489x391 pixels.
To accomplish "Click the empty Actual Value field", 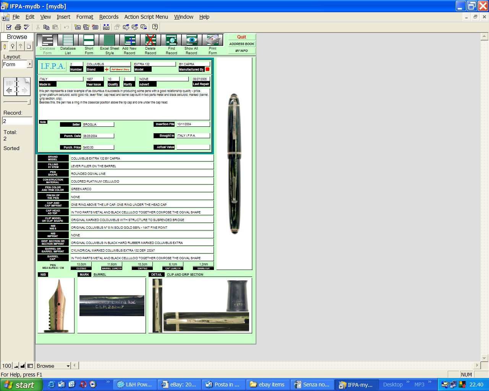I will pyautogui.click(x=193, y=147).
